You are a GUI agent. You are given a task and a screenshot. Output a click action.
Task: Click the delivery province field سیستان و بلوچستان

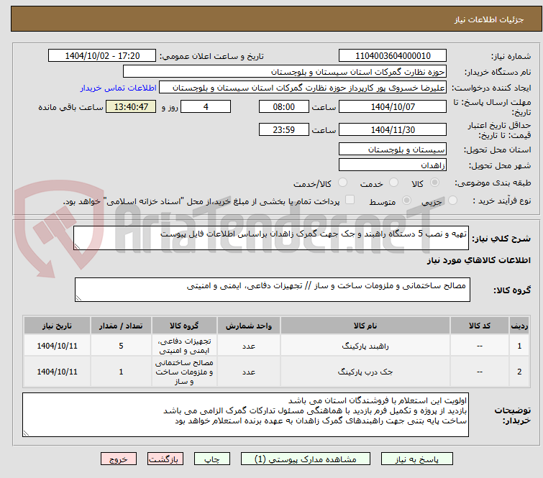(x=393, y=150)
